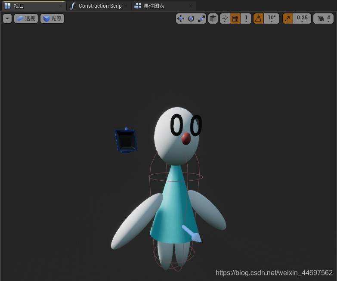The image size is (337, 281).
Task: Click the viewport grid icon on 视口 tab
Action: coord(7,6)
